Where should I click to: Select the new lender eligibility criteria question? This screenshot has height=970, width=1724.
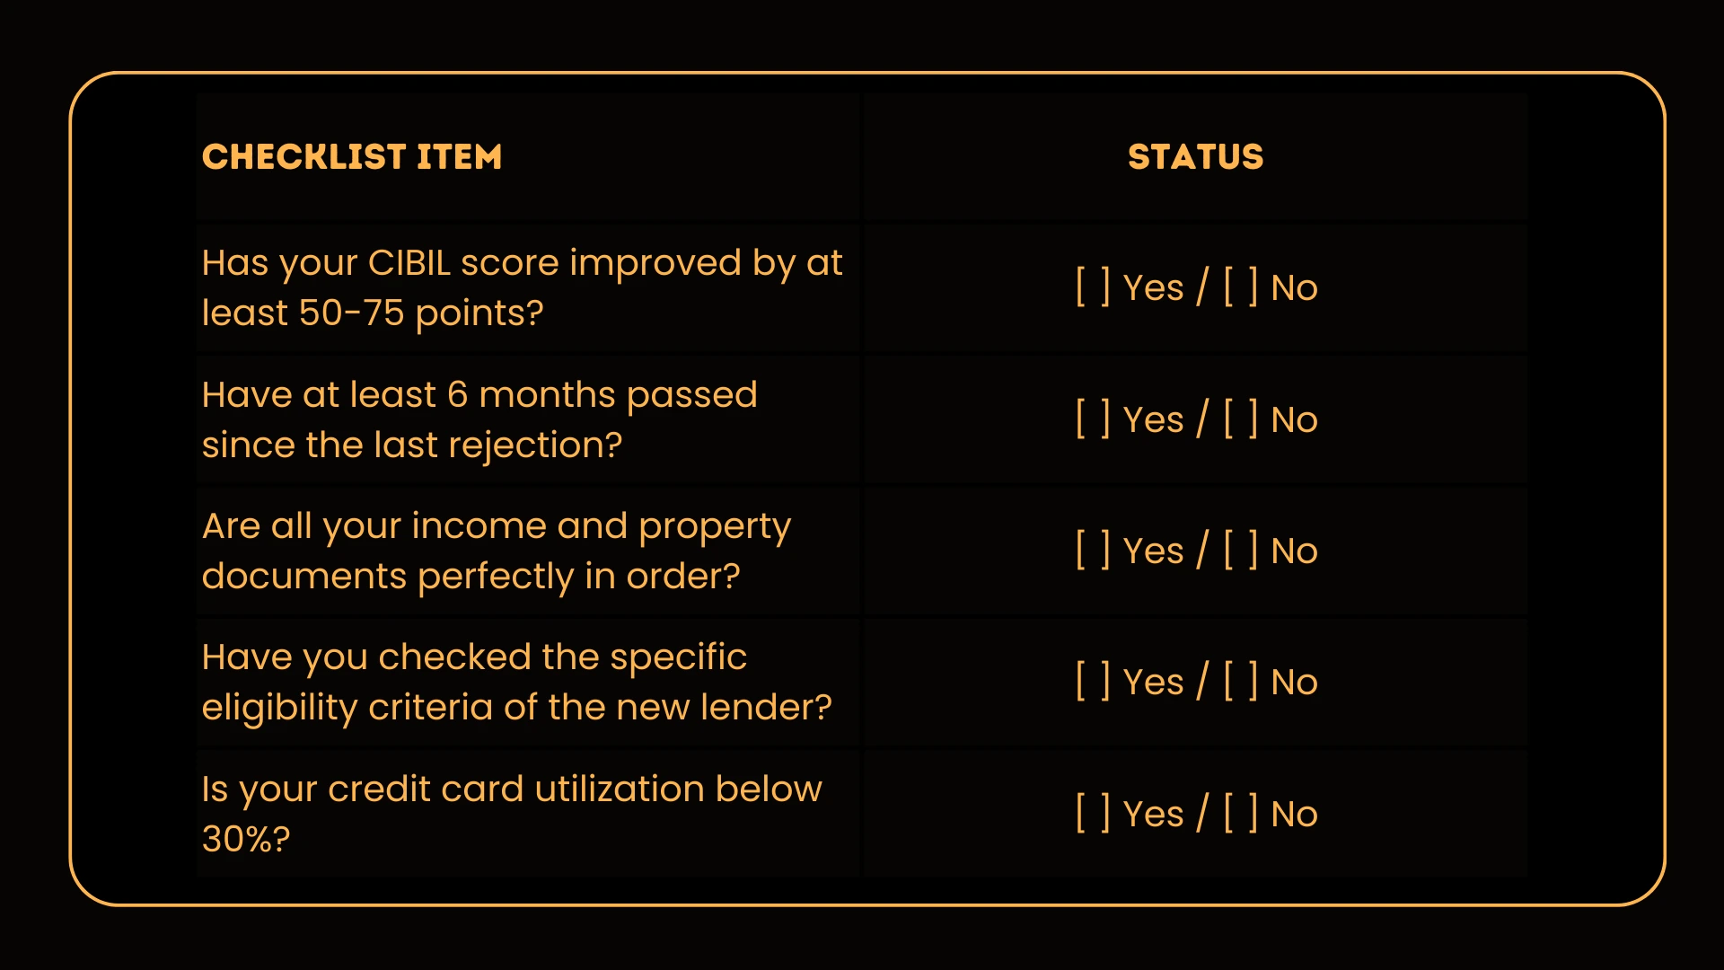pyautogui.click(x=516, y=682)
